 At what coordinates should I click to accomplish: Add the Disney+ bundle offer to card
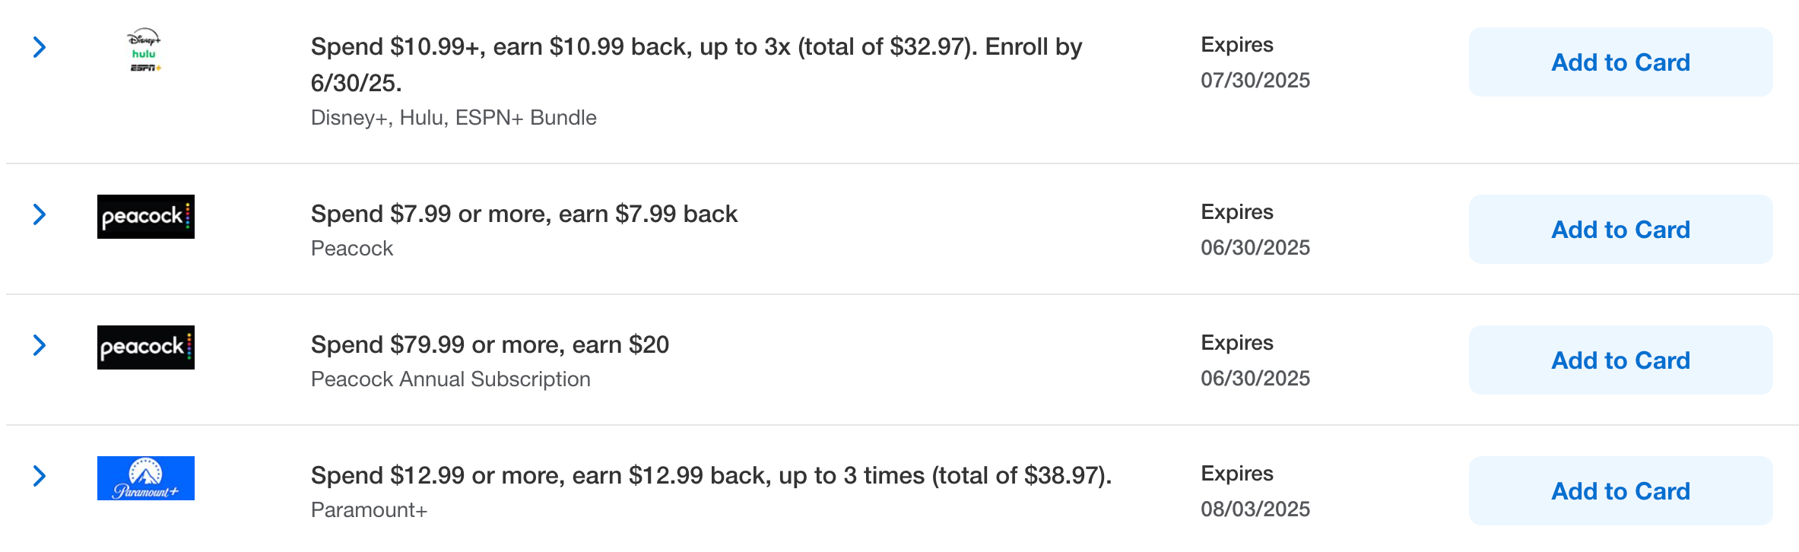[x=1621, y=62]
